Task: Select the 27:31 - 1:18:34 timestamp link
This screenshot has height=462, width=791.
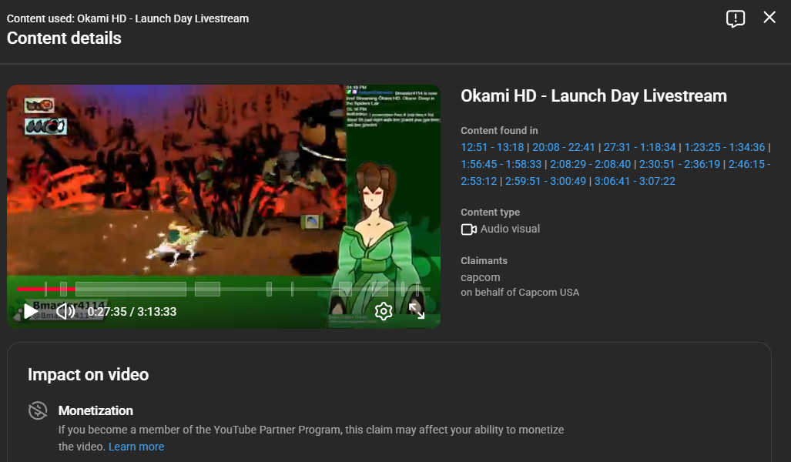Action: (639, 147)
